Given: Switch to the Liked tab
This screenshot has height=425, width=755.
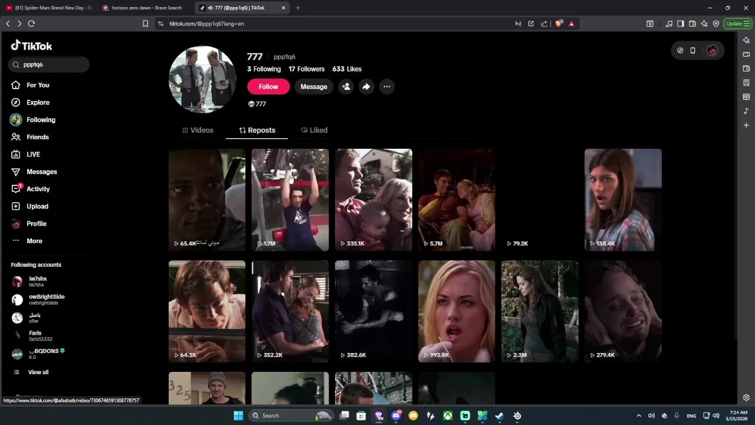Looking at the screenshot, I should tap(314, 130).
